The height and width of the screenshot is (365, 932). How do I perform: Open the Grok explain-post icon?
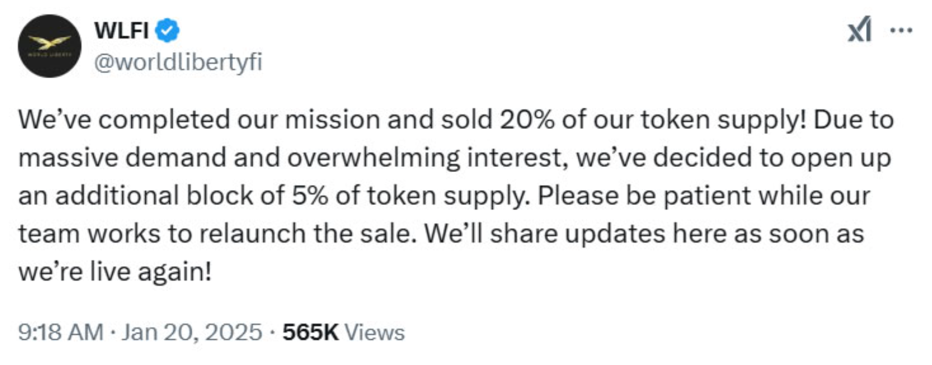pos(859,30)
